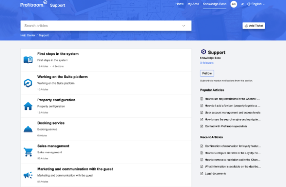Viewport: 286px width, 187px height.
Task: Open the AK user avatar
Action: (233, 4)
